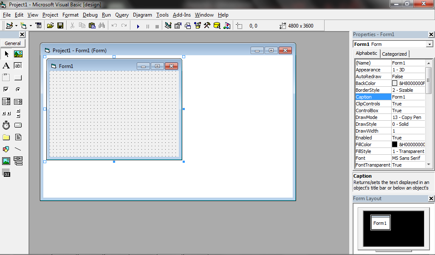The width and height of the screenshot is (435, 255).
Task: Select the Line control in the toolbox
Action: click(18, 149)
